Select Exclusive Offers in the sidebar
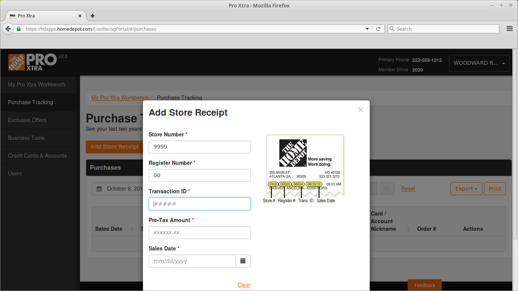The width and height of the screenshot is (518, 291). click(x=27, y=120)
